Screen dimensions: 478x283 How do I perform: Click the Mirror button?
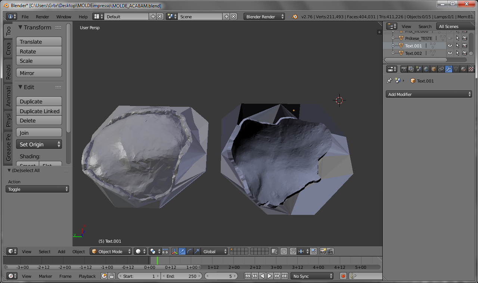[39, 73]
